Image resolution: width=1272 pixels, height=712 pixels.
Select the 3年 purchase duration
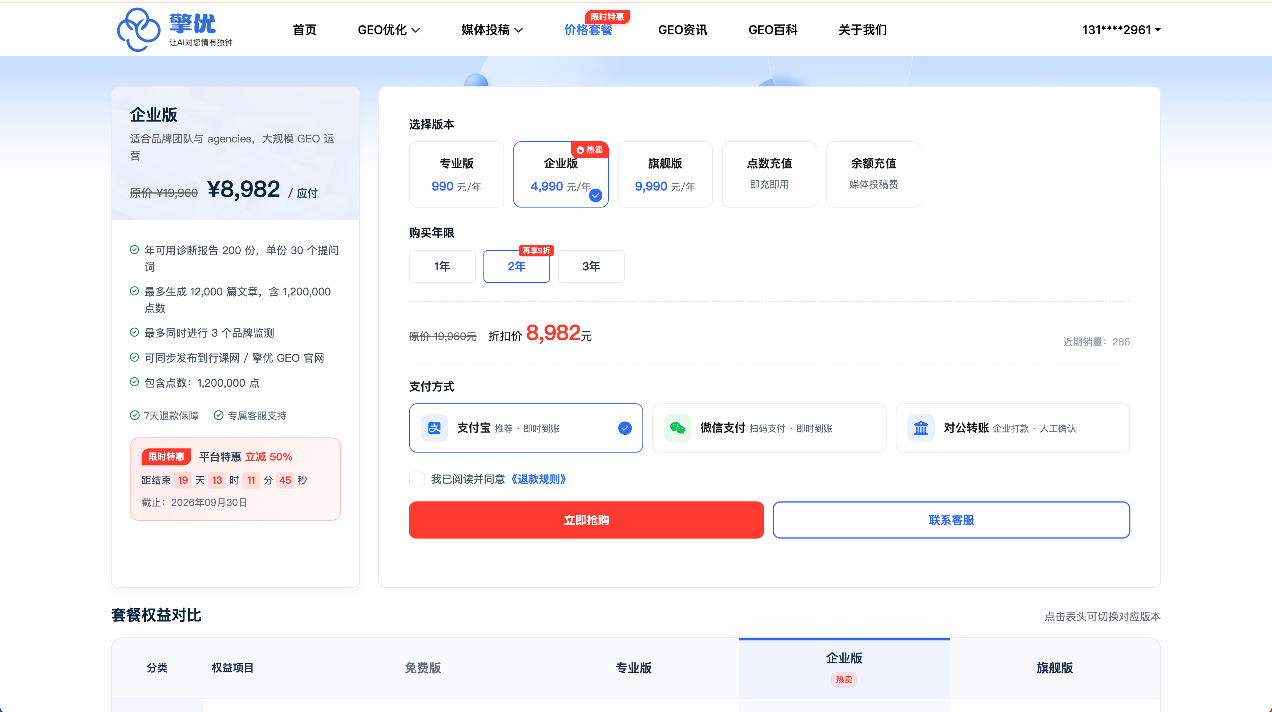591,266
